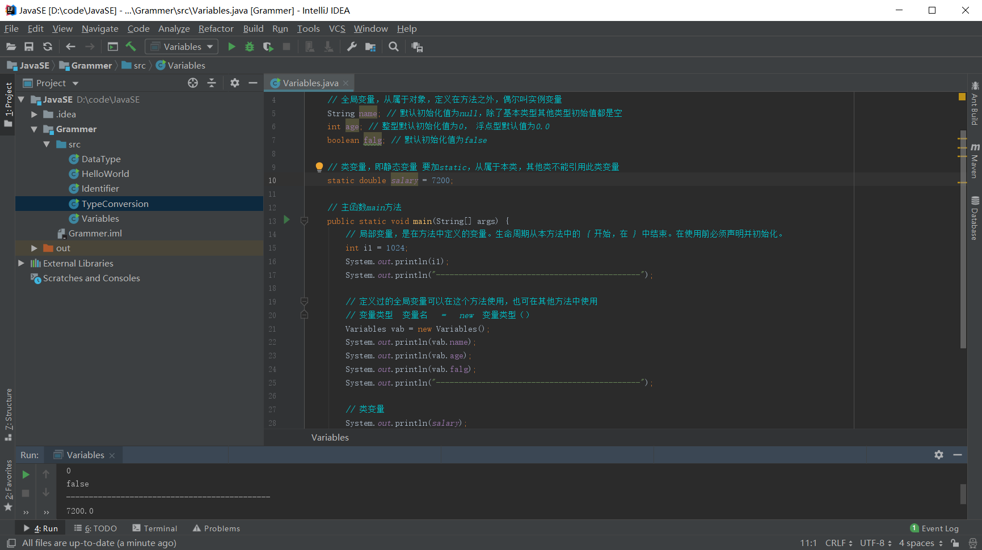Open Search Everywhere magnifier icon

pyautogui.click(x=394, y=47)
